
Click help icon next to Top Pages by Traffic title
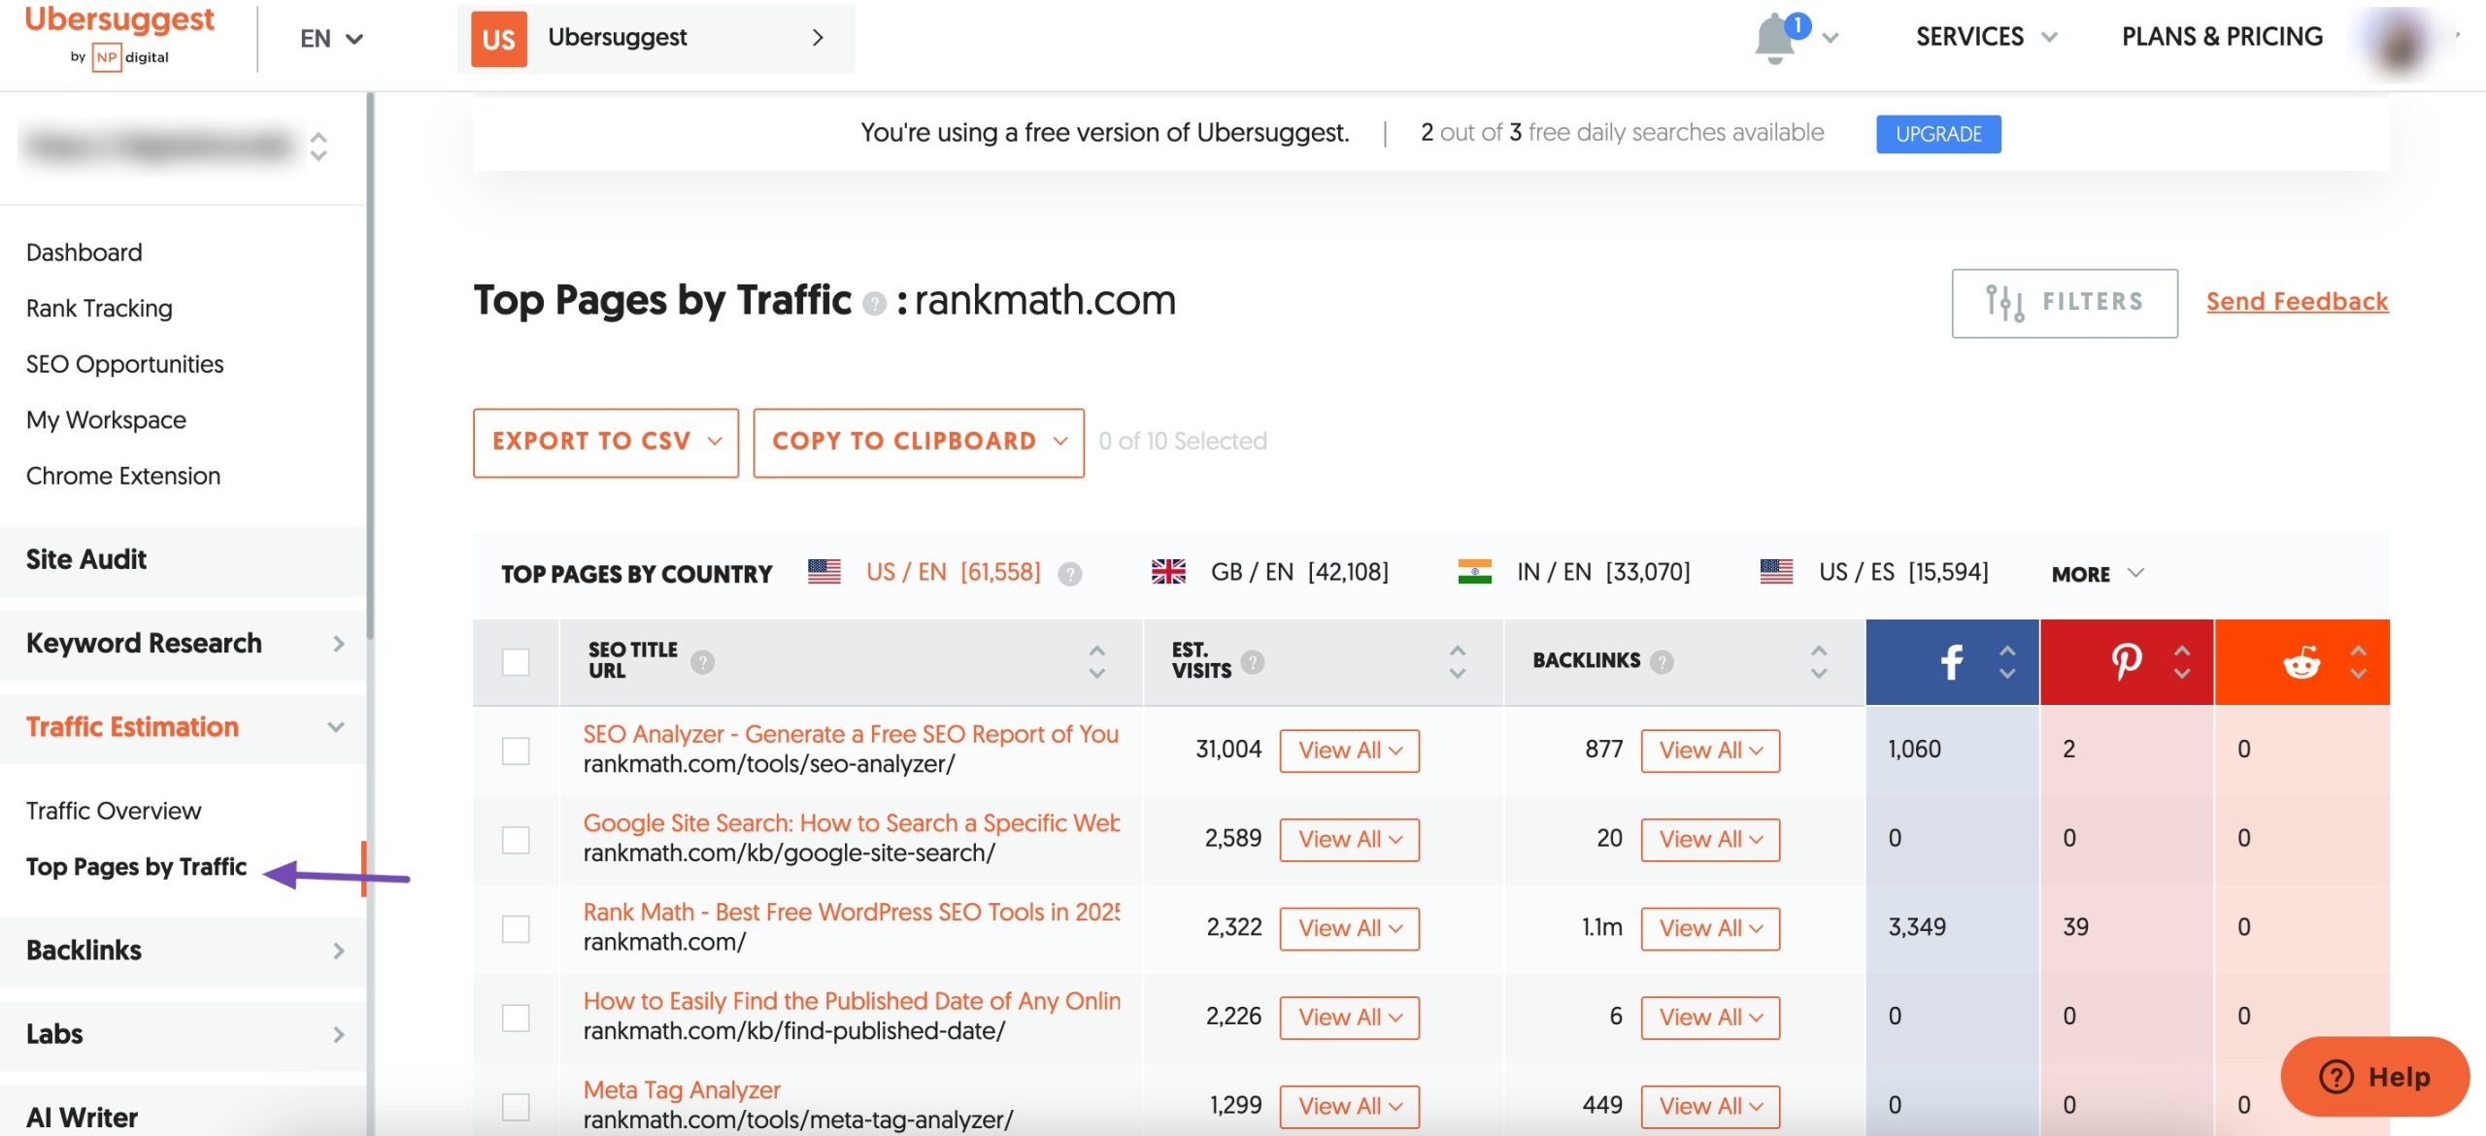pos(874,304)
